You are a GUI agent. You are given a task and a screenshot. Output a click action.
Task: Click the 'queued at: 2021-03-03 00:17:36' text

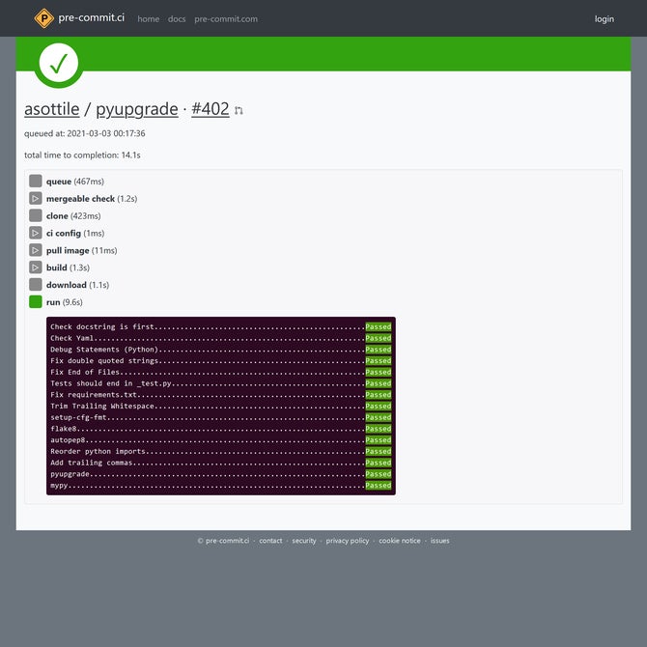pos(85,133)
